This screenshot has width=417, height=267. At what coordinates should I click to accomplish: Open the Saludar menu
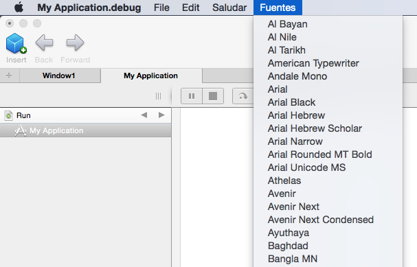click(229, 8)
